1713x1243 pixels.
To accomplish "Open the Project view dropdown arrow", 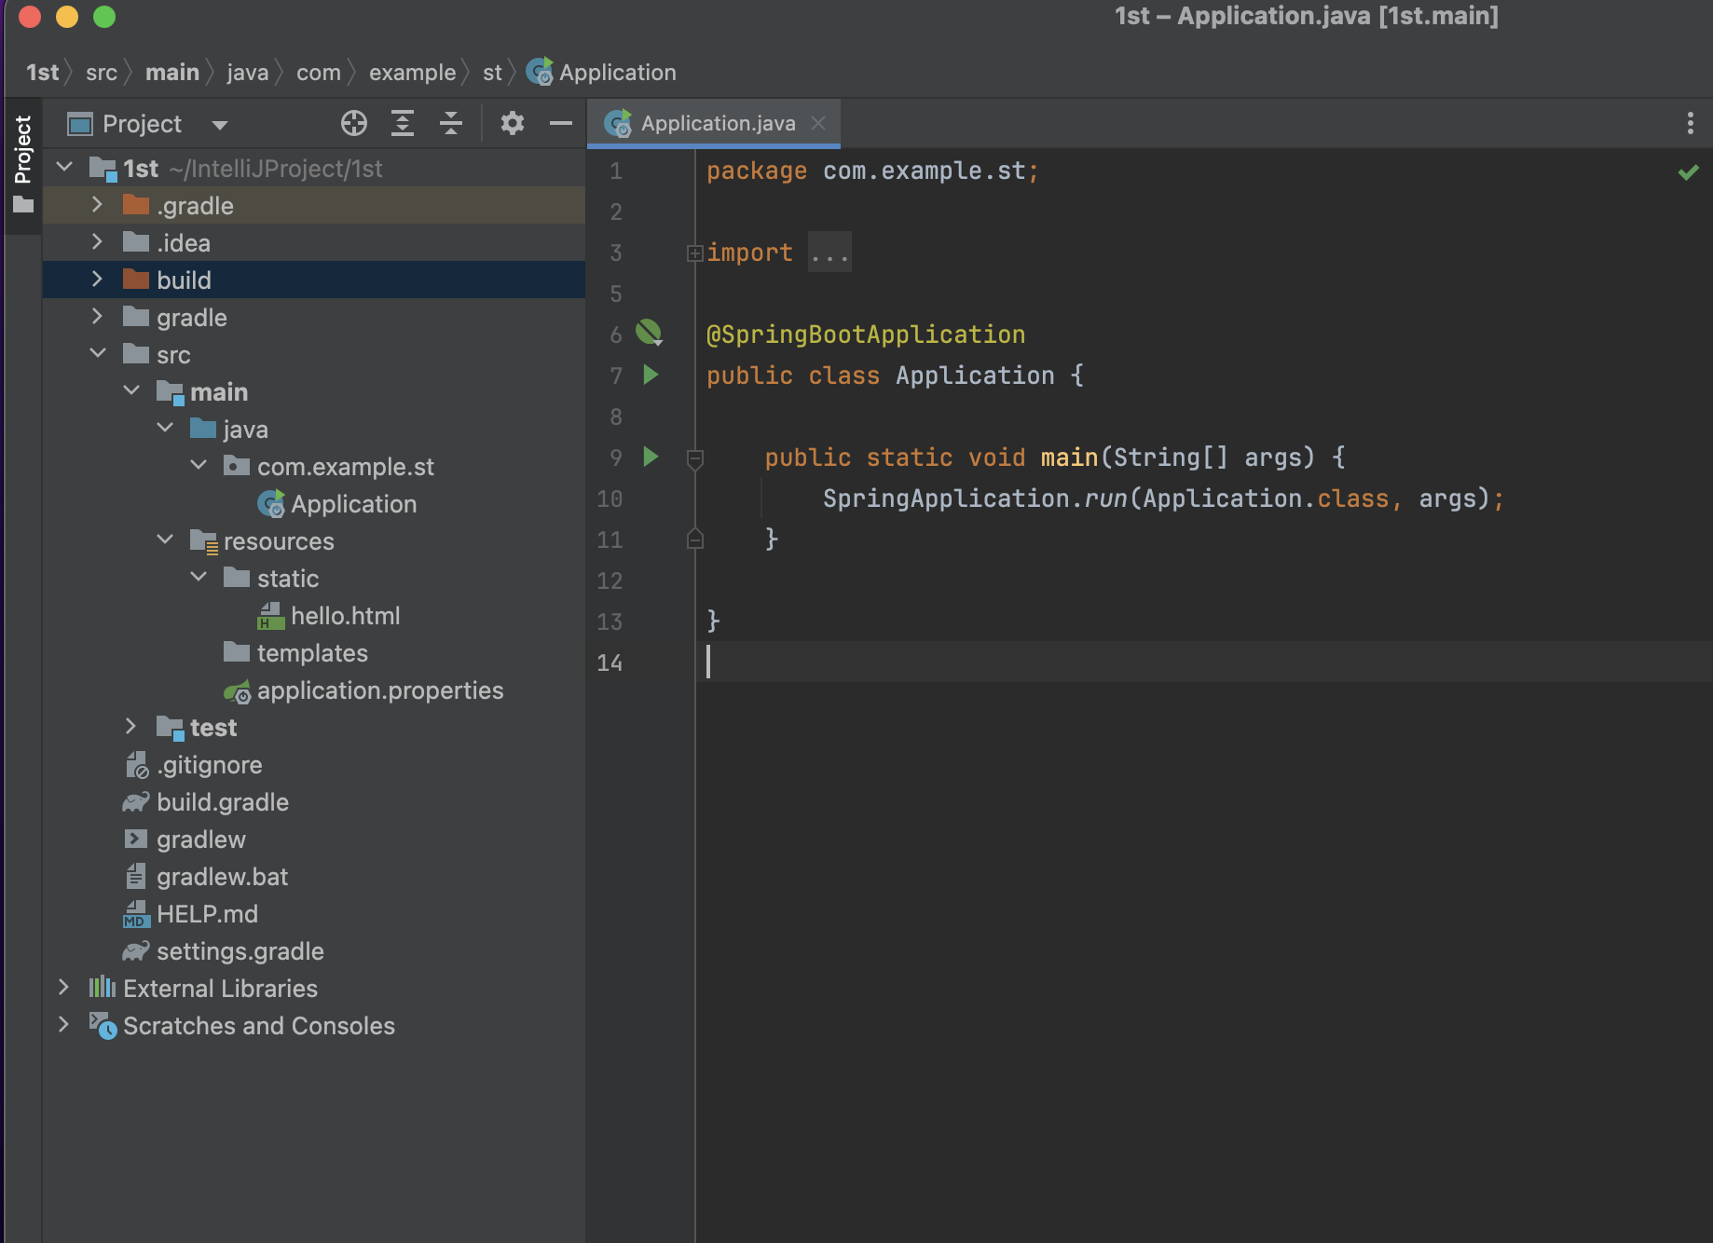I will [x=220, y=125].
